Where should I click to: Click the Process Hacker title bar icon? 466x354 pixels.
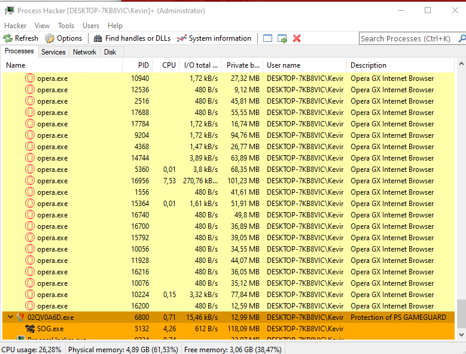(x=9, y=10)
